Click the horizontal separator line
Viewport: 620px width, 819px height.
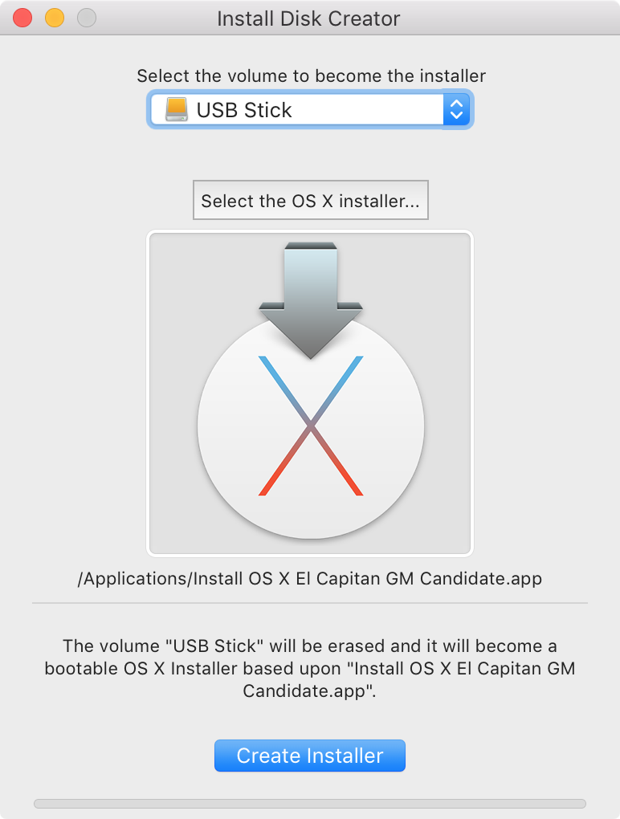[x=310, y=603]
